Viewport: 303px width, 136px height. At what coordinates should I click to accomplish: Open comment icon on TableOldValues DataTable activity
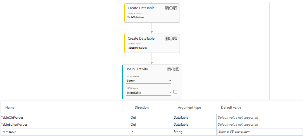(175, 8)
